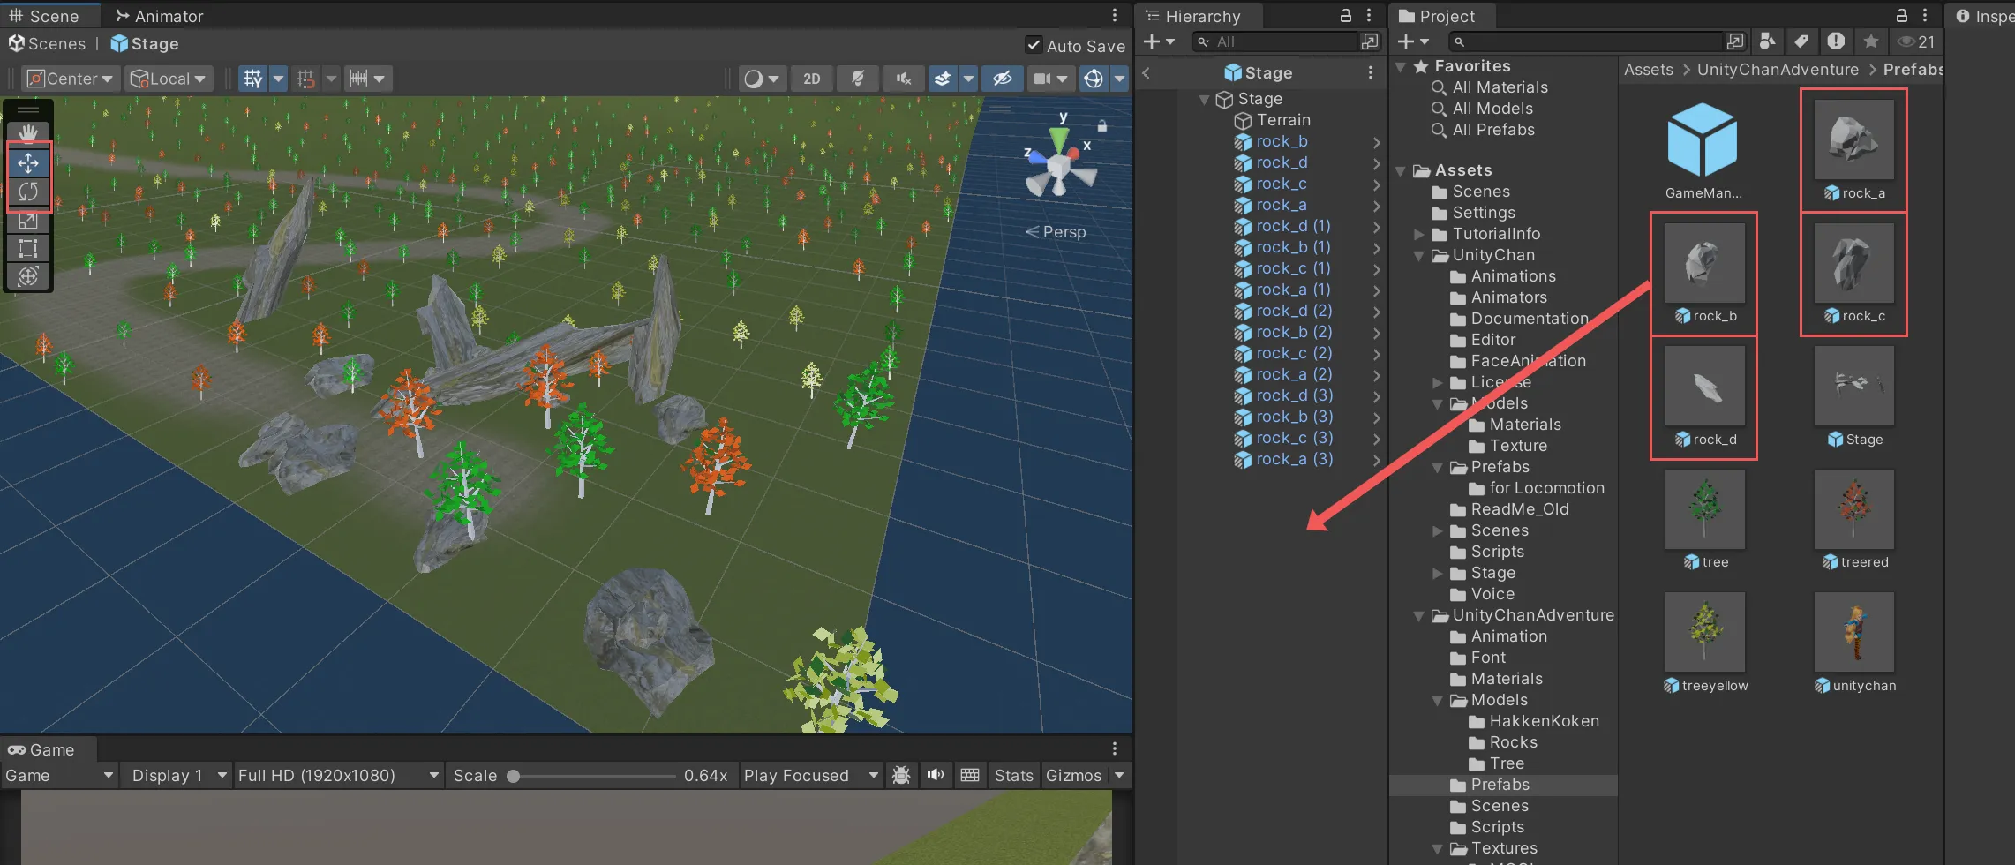Select the unitychan prefab thumbnail
Image resolution: width=2015 pixels, height=865 pixels.
(x=1853, y=633)
